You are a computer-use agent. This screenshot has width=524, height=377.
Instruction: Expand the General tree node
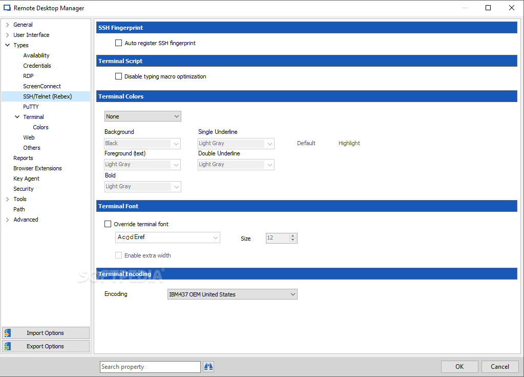[7, 25]
